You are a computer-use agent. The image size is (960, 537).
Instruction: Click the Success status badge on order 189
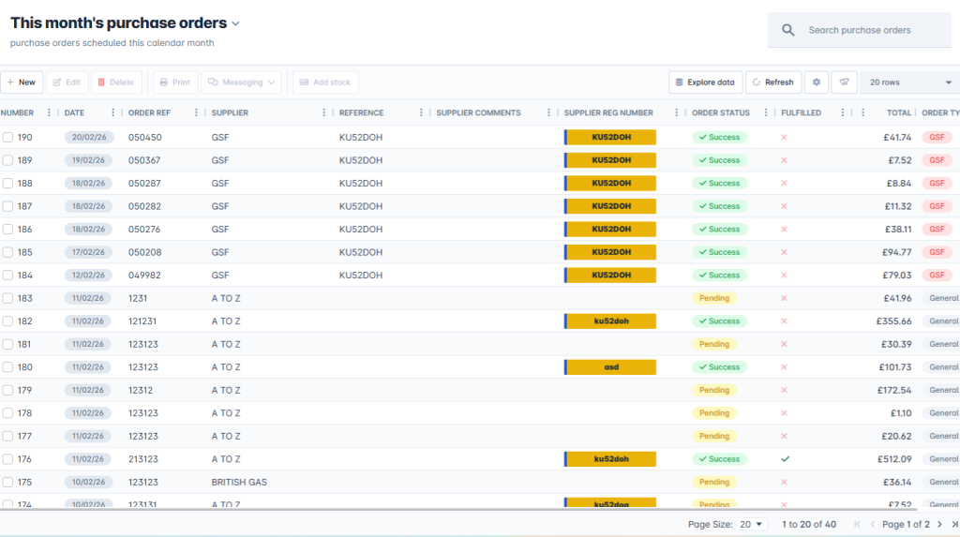click(719, 160)
